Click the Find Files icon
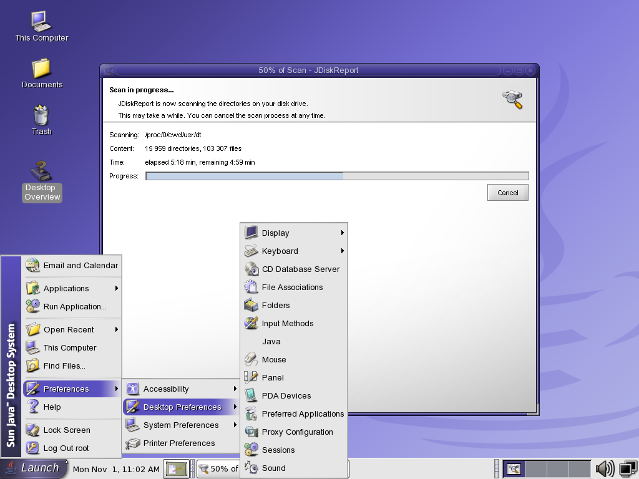Image resolution: width=639 pixels, height=479 pixels. pos(32,365)
